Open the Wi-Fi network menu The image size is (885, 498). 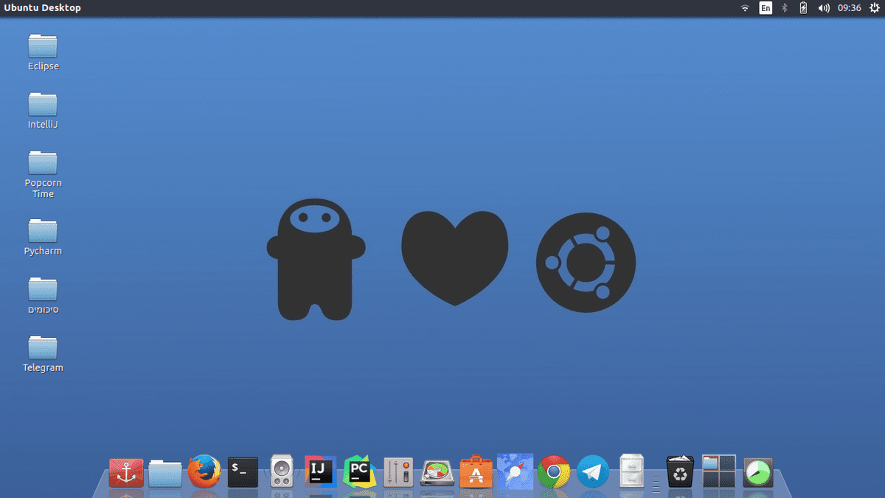[744, 8]
